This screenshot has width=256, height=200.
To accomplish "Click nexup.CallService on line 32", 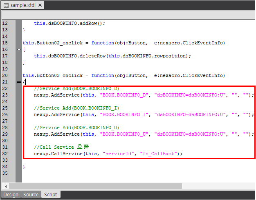I will coord(58,154).
